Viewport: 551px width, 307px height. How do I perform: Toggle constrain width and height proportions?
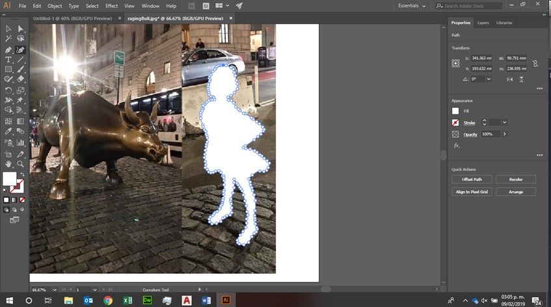point(535,63)
